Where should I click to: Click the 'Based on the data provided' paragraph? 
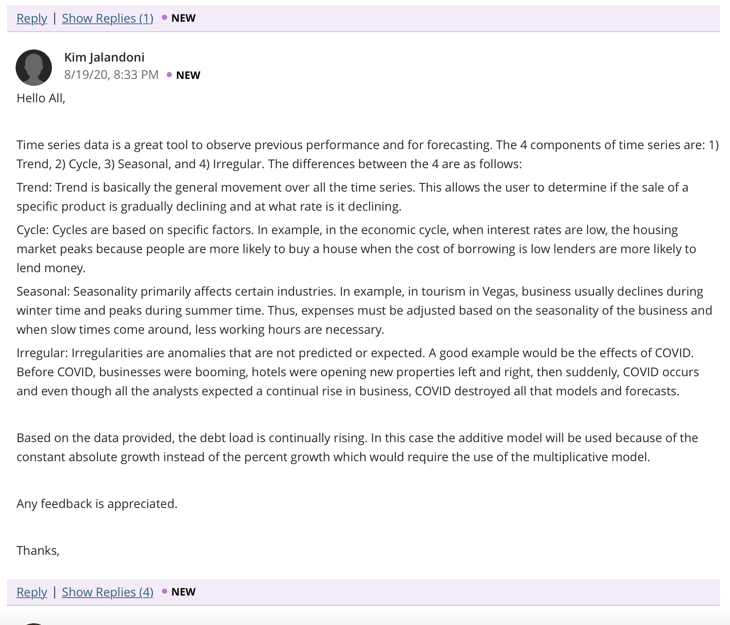pos(357,447)
